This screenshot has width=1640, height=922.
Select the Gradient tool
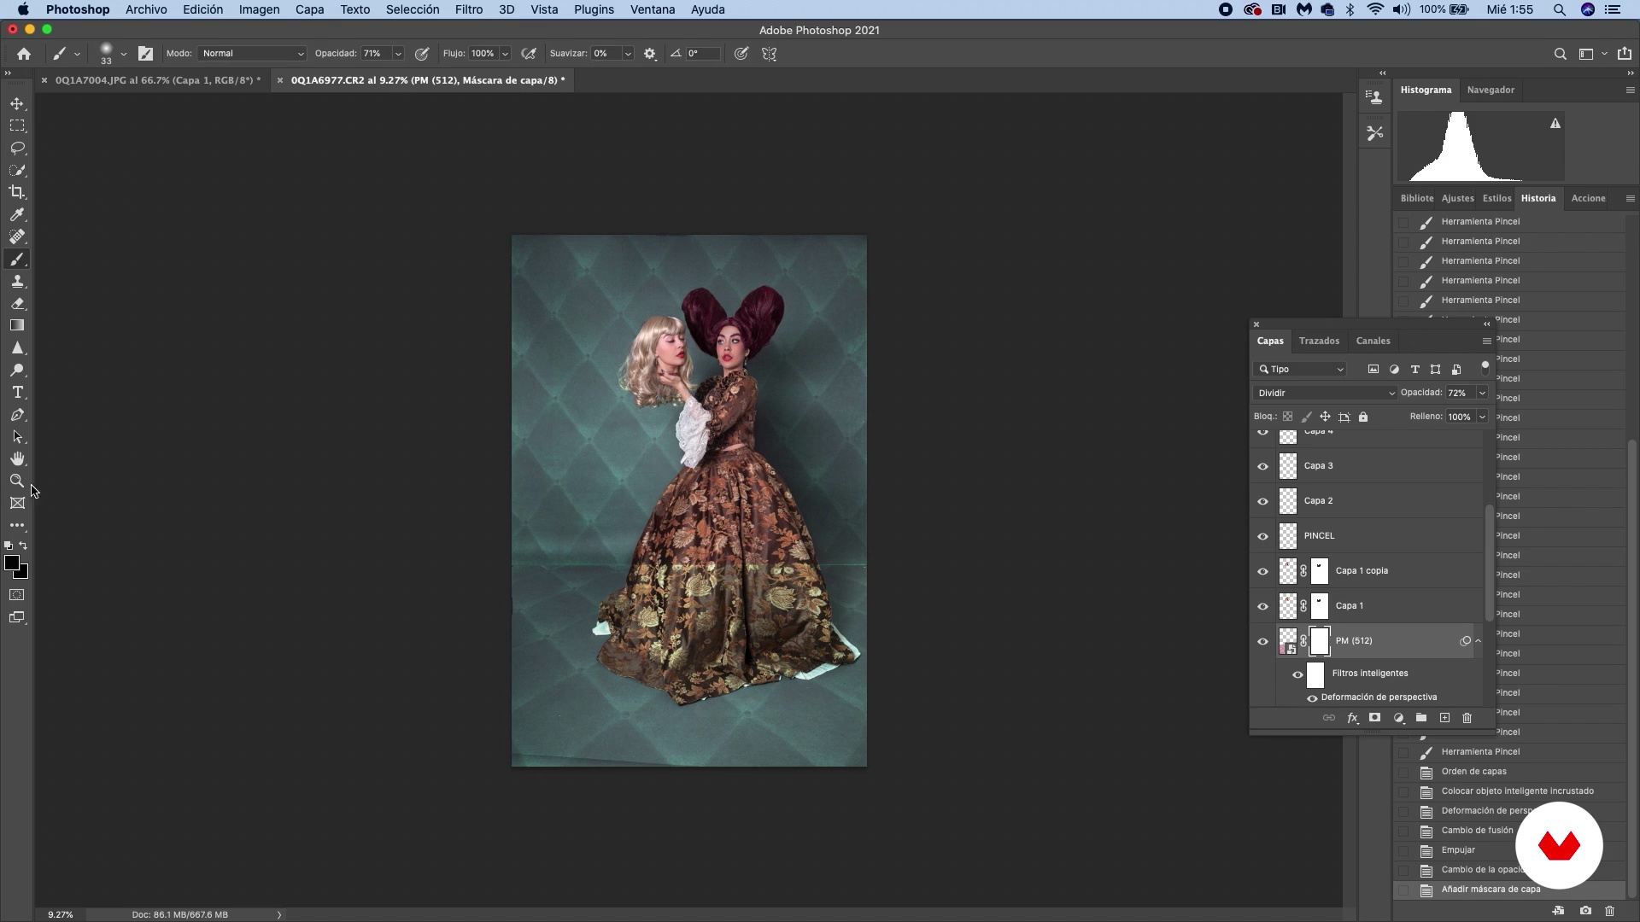tap(17, 325)
